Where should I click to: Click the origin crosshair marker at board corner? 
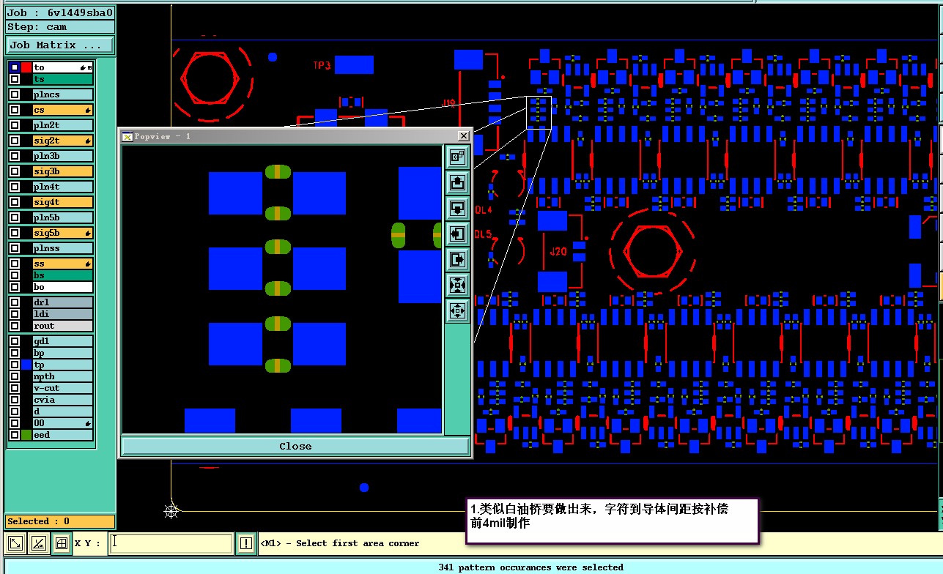171,511
